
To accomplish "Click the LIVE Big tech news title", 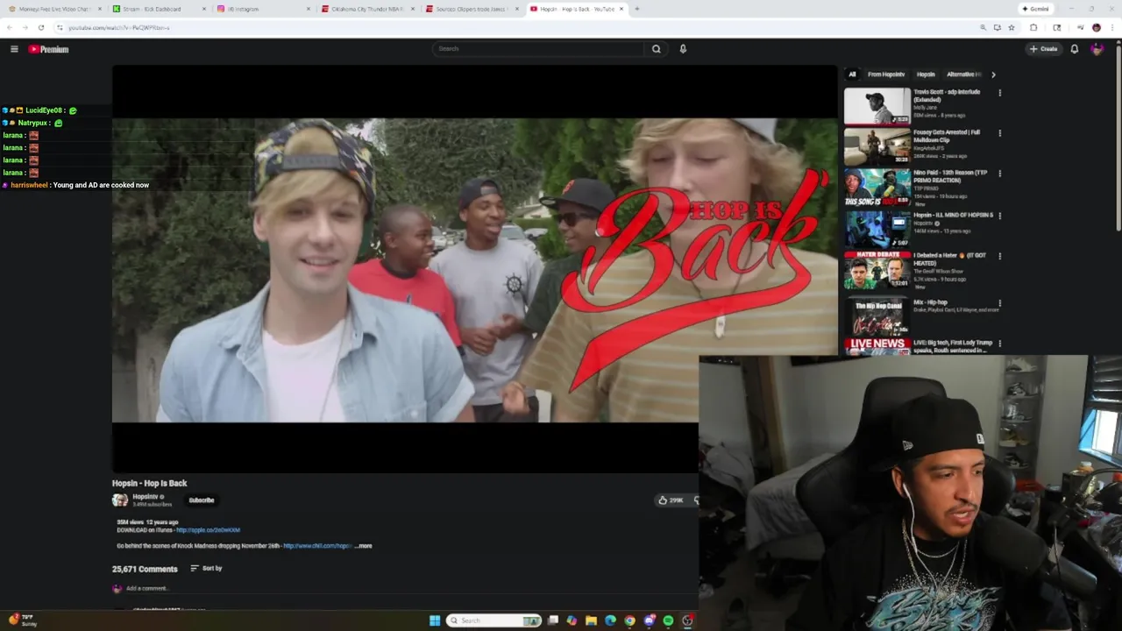I will click(953, 346).
